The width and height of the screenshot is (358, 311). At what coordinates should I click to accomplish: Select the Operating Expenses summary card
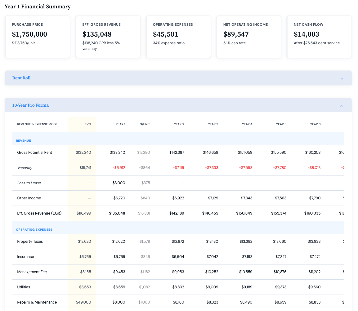tap(178, 37)
